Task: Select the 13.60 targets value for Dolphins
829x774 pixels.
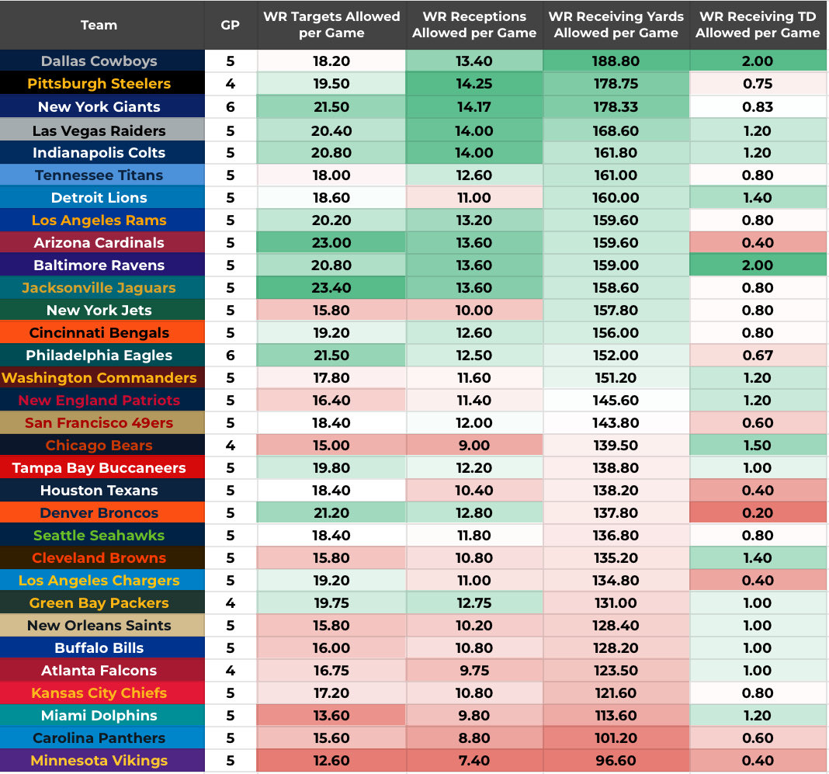Action: pyautogui.click(x=331, y=715)
